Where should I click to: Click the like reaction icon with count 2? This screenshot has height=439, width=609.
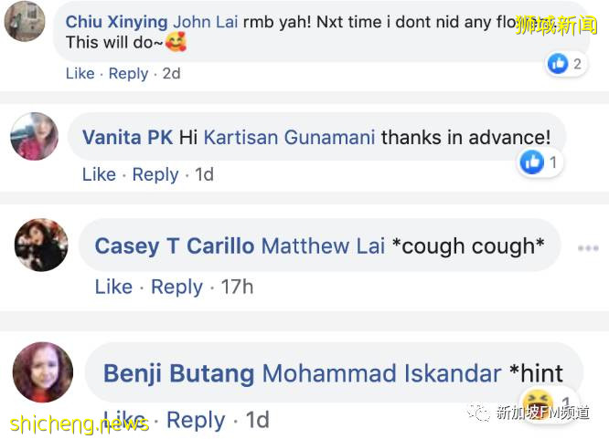(558, 63)
